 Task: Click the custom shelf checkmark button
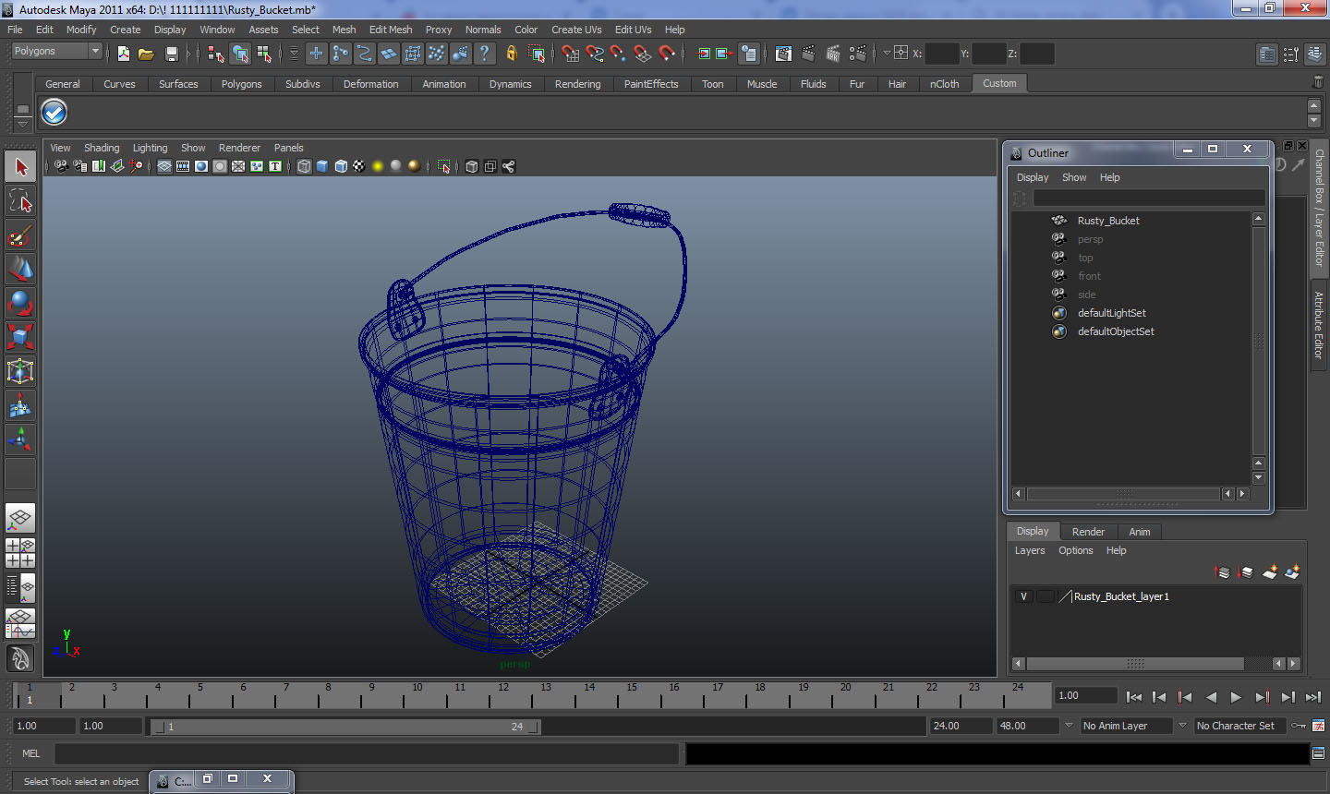point(54,113)
